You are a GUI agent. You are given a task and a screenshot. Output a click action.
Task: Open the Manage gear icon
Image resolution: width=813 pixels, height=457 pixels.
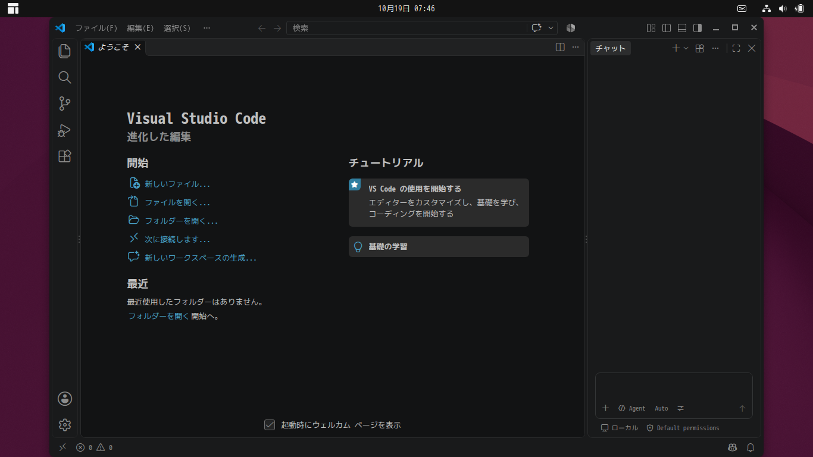pos(65,425)
